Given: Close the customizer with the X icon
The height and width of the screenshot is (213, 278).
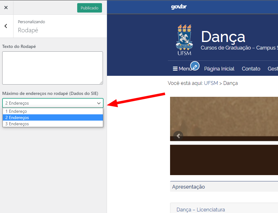Looking at the screenshot, I should 6,8.
